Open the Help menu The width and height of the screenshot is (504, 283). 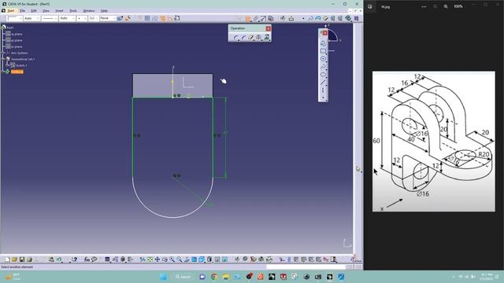click(x=104, y=10)
